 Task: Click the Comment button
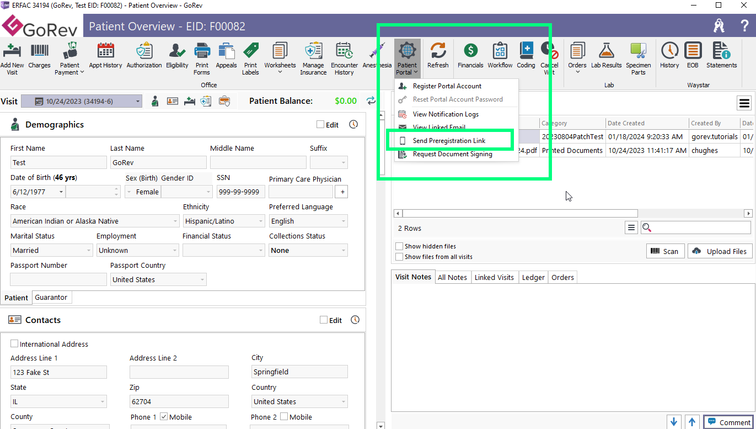(x=728, y=422)
